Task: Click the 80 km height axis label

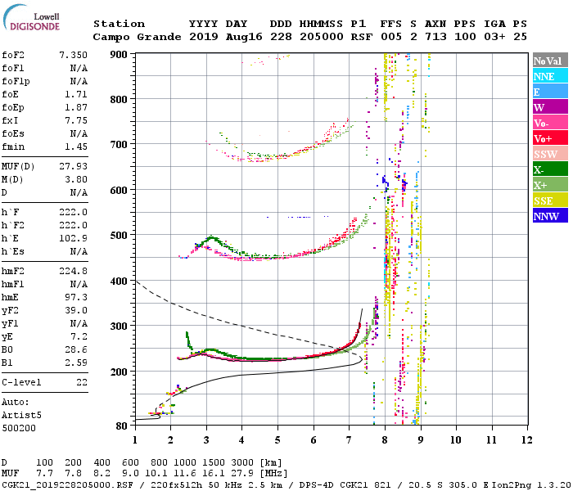Action: tap(122, 426)
